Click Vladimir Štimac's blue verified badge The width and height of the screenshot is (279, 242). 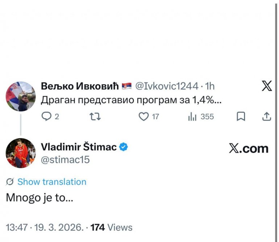(x=123, y=147)
